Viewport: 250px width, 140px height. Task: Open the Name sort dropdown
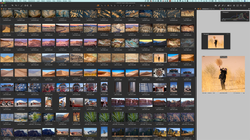click(x=14, y=9)
